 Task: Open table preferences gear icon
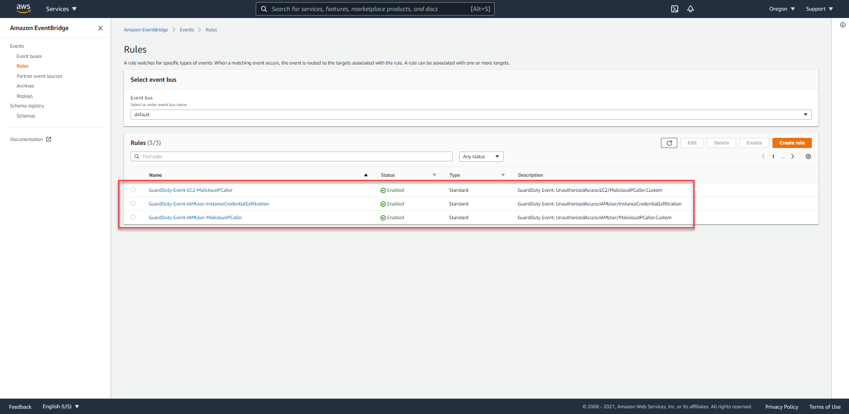(808, 156)
